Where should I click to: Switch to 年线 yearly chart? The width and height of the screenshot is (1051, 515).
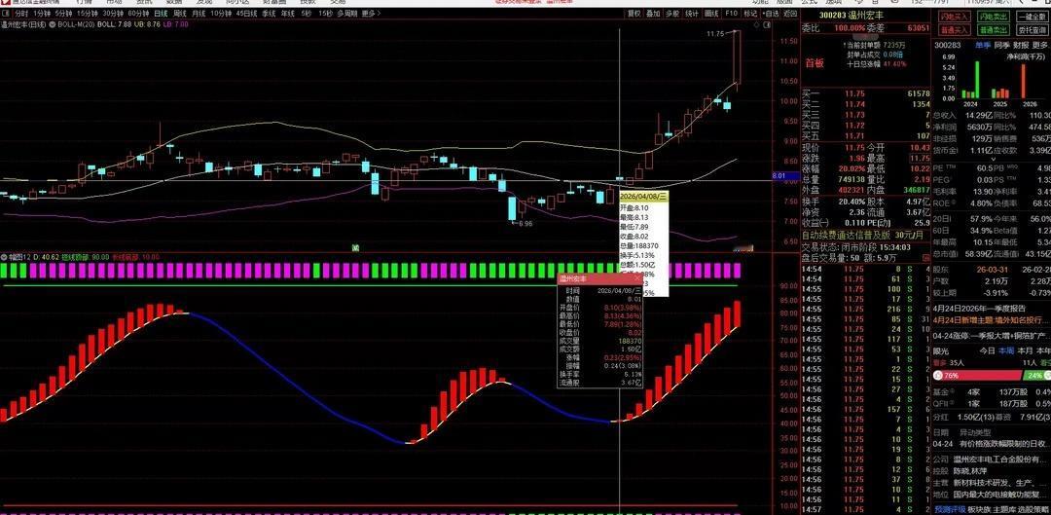[x=287, y=13]
